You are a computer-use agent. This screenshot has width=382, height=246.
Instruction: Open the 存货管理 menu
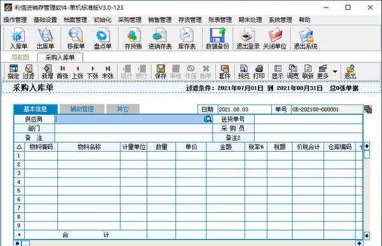tap(190, 20)
